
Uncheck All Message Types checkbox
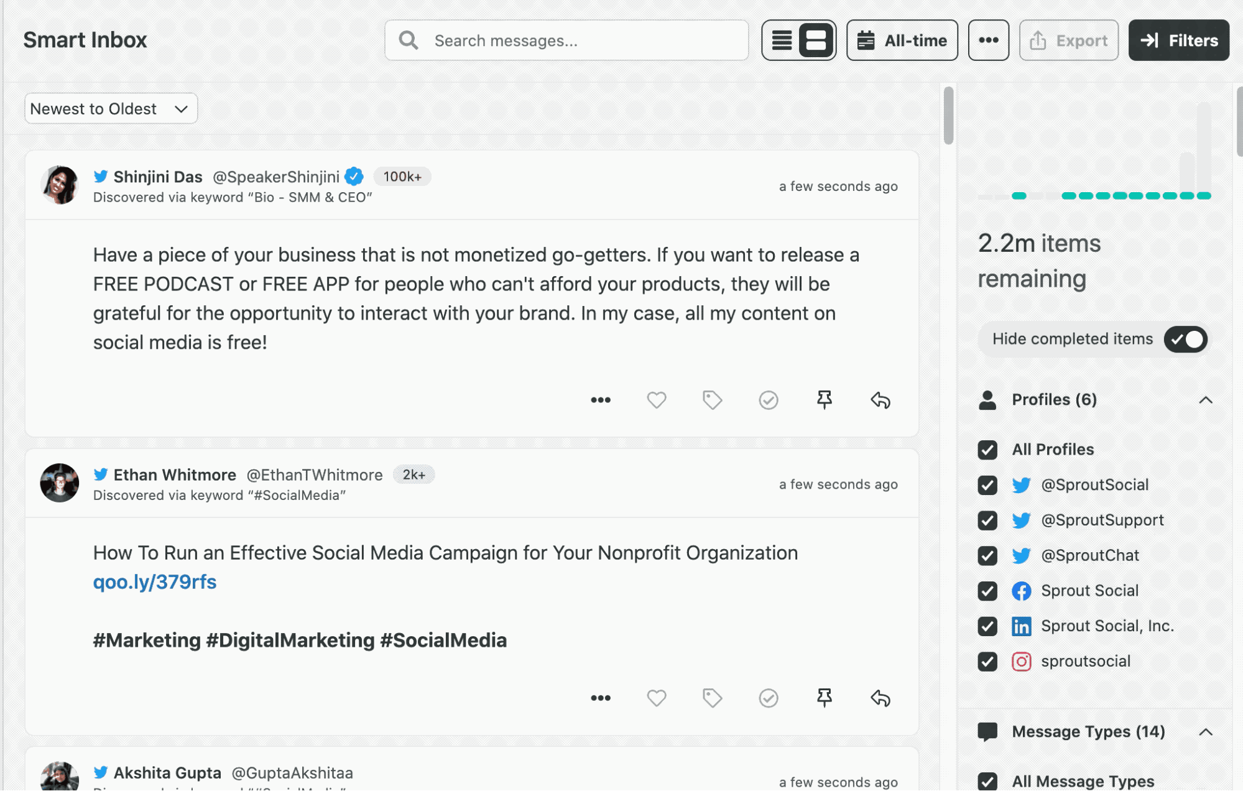[x=987, y=781]
